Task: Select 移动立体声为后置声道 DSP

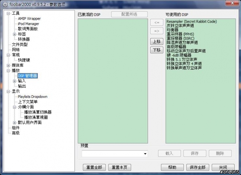Action: [186, 51]
